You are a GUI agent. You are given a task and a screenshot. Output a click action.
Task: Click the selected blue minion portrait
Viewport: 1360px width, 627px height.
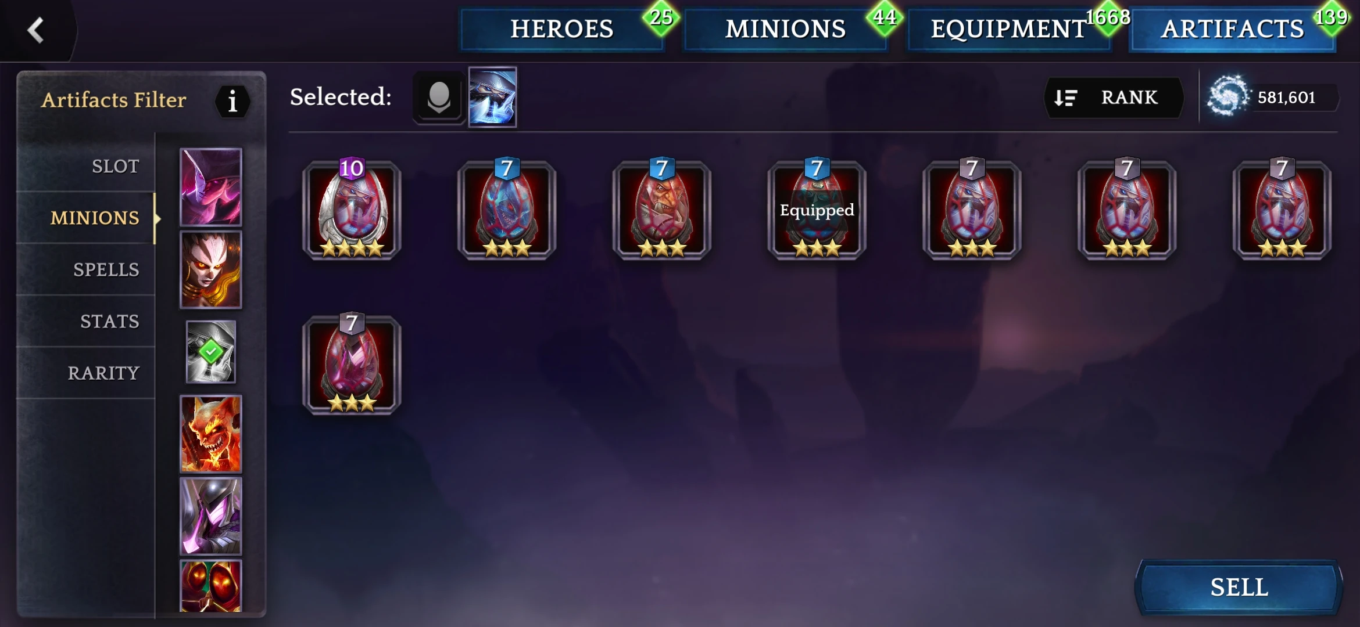pos(492,97)
